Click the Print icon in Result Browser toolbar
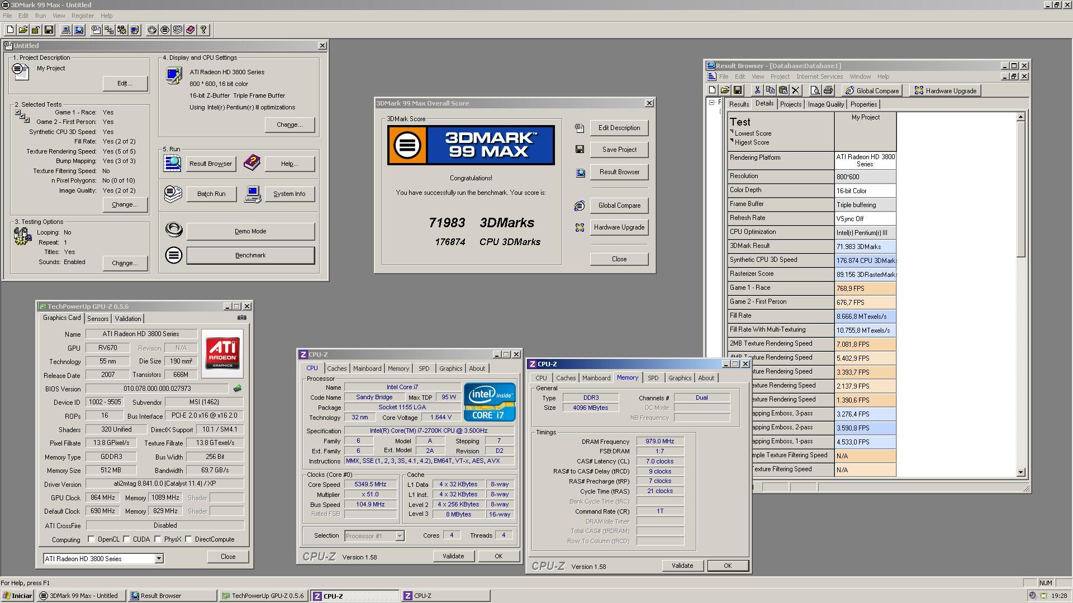 click(828, 90)
